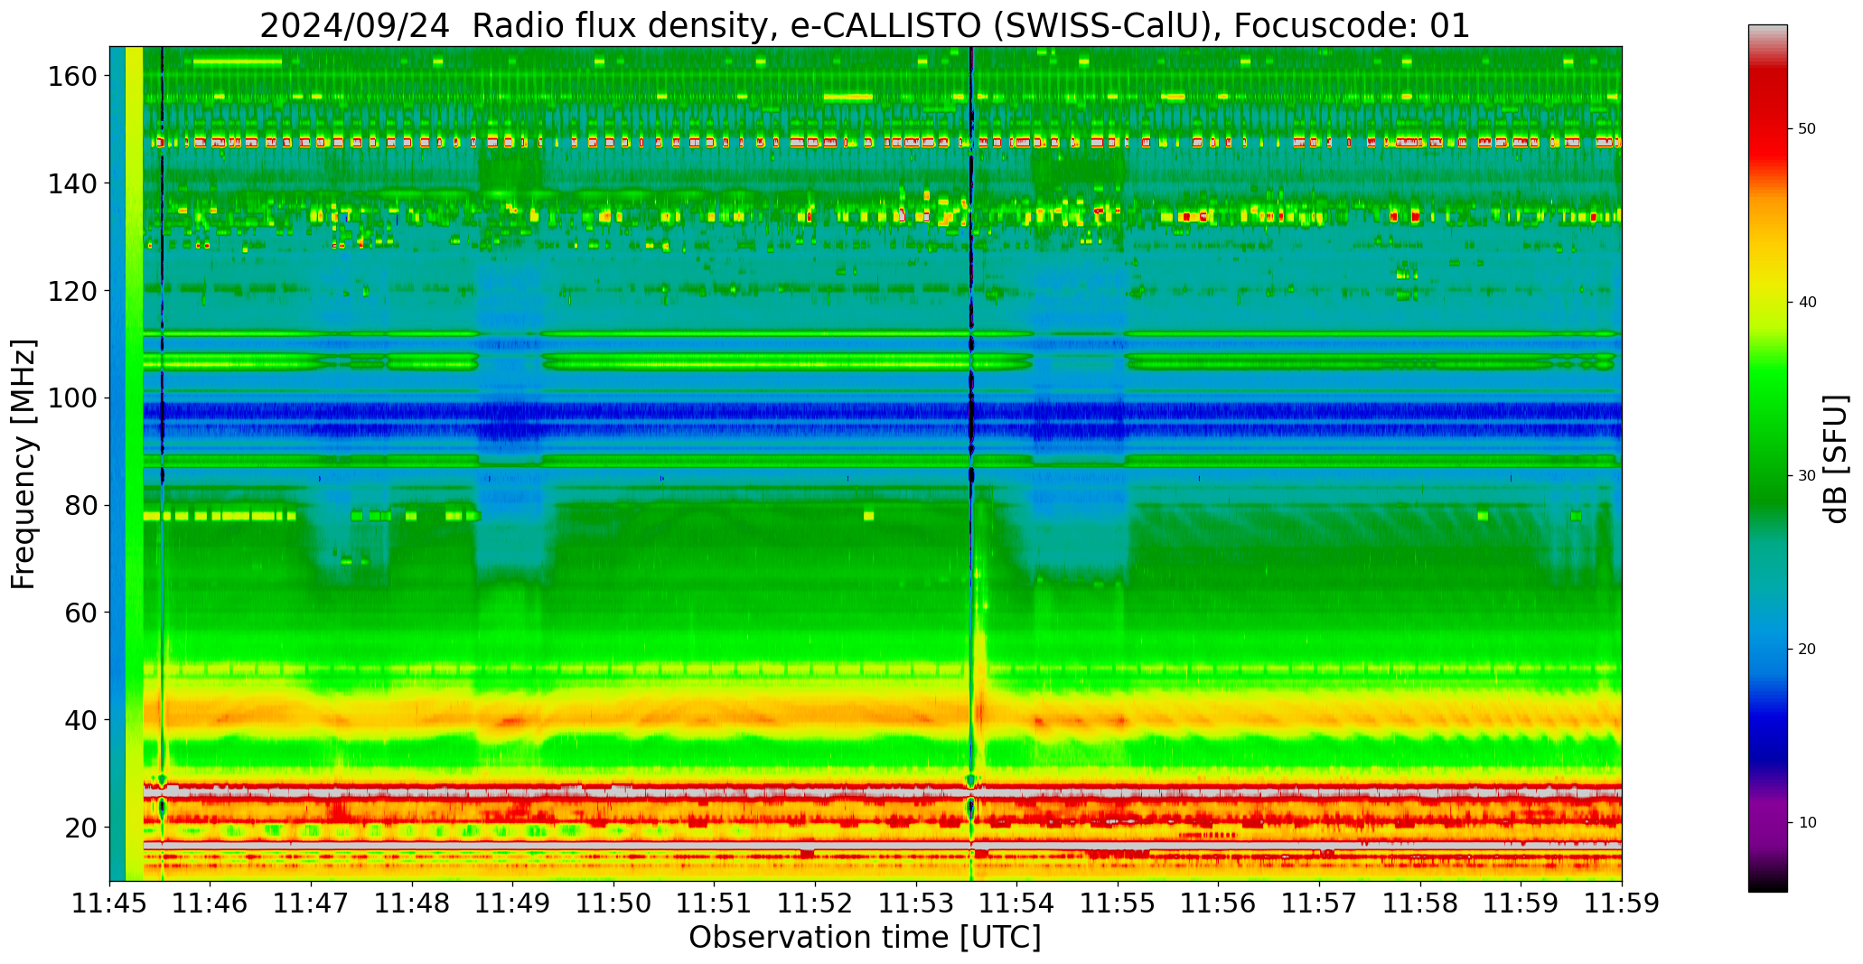Select the 'Observation time [UTC]' axis label
Image resolution: width=1863 pixels, height=964 pixels.
[865, 937]
